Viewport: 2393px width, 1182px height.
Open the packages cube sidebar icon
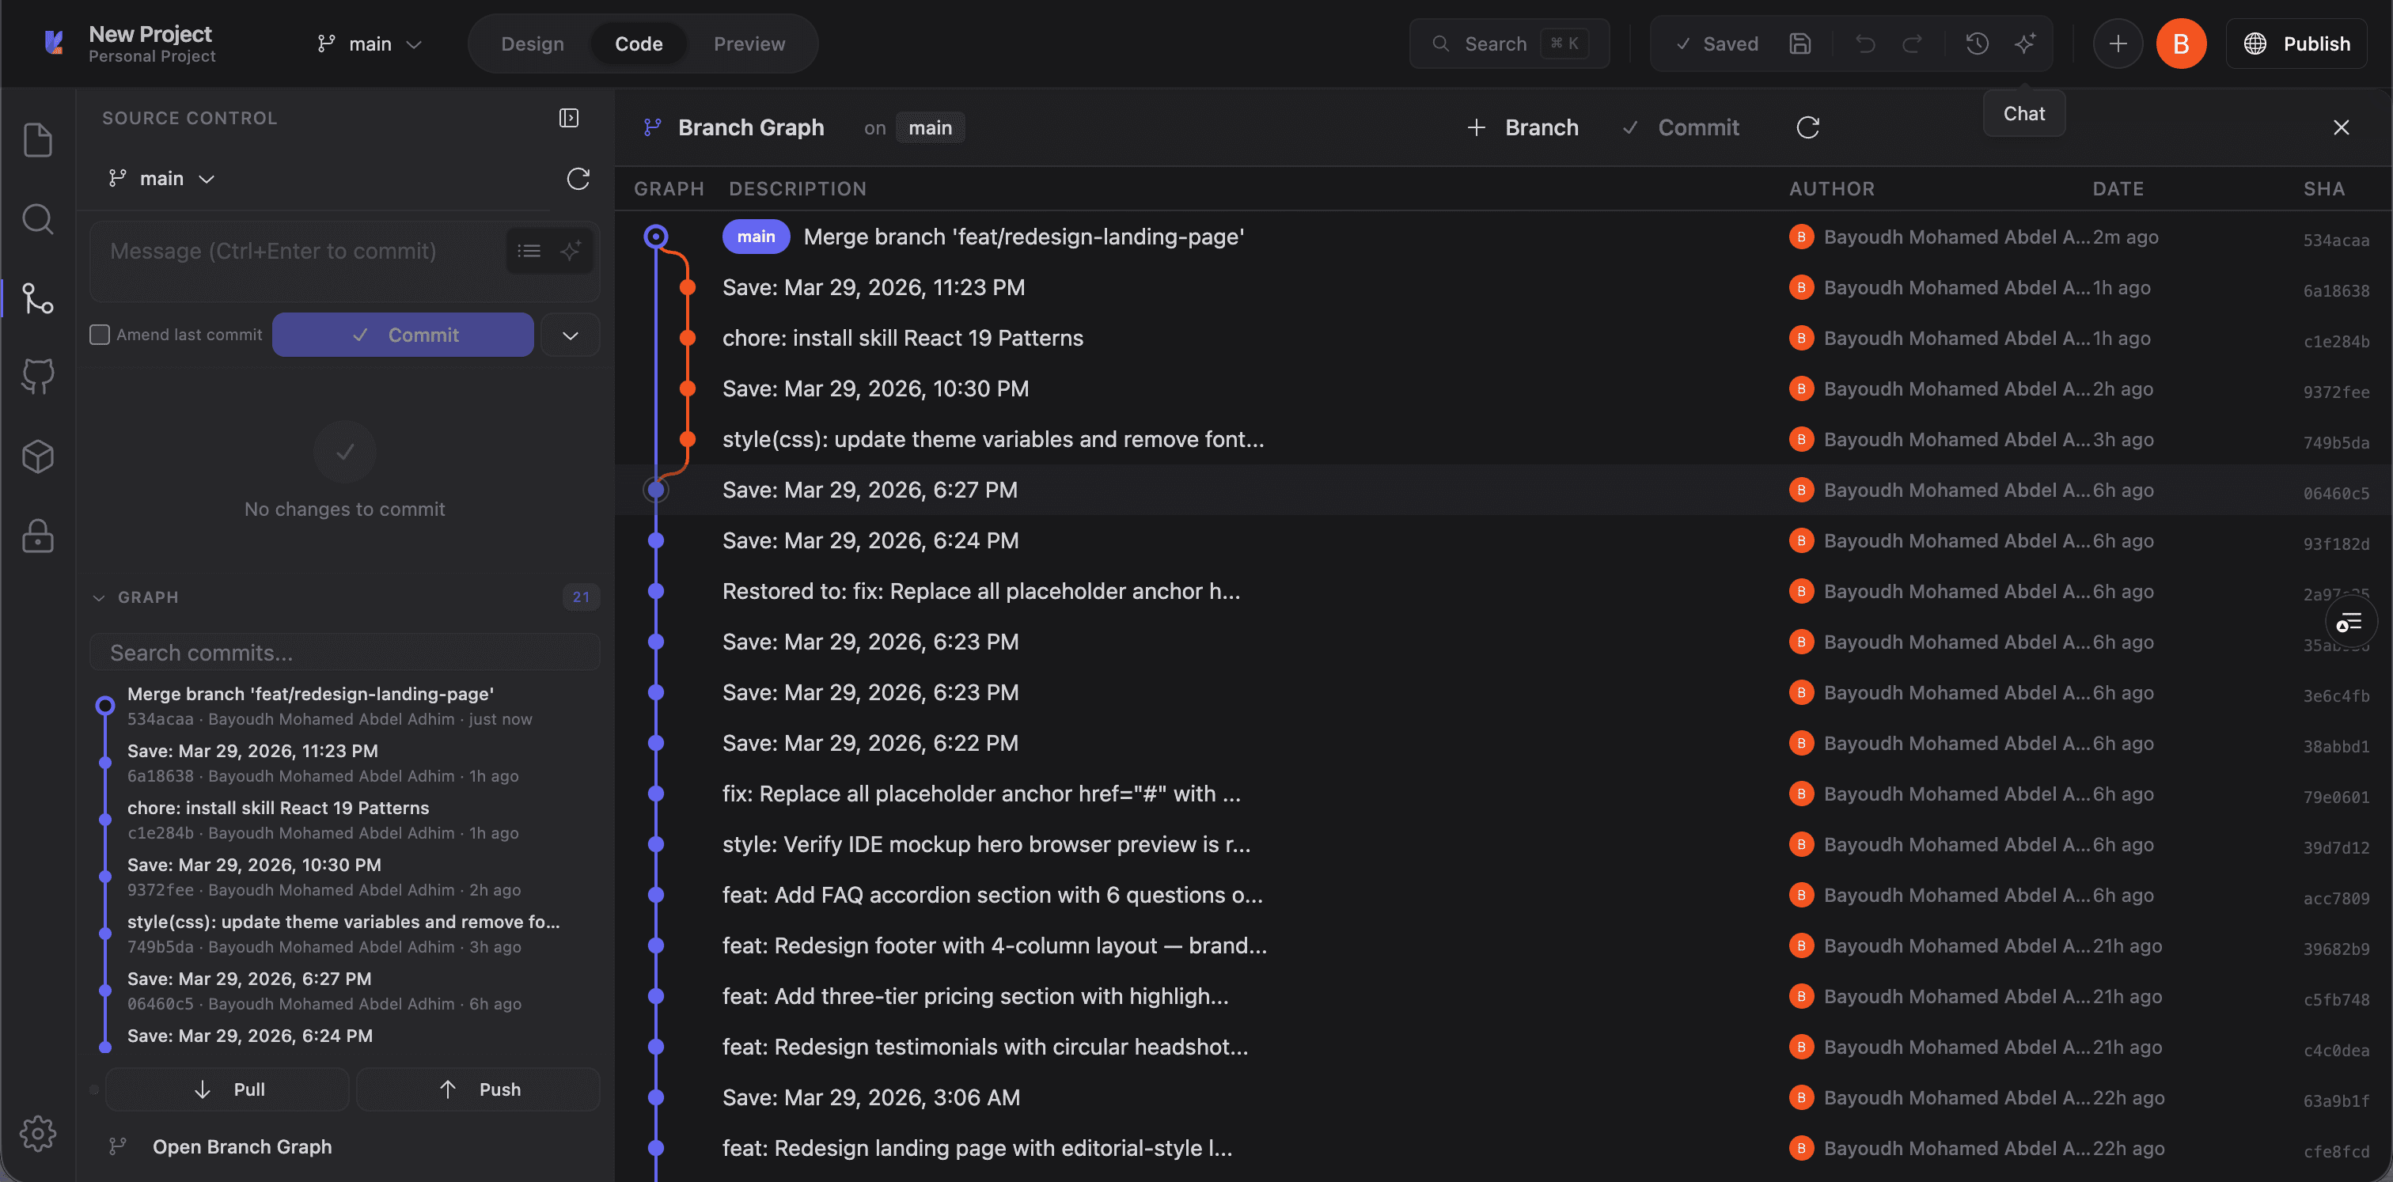pos(37,456)
